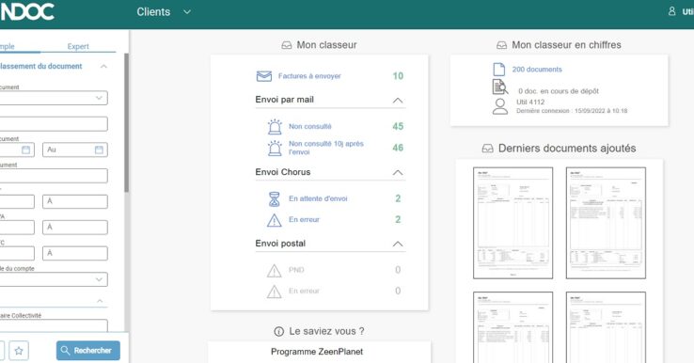
Task: Click the warning triangle under Envoi Chorus
Action: (x=275, y=220)
